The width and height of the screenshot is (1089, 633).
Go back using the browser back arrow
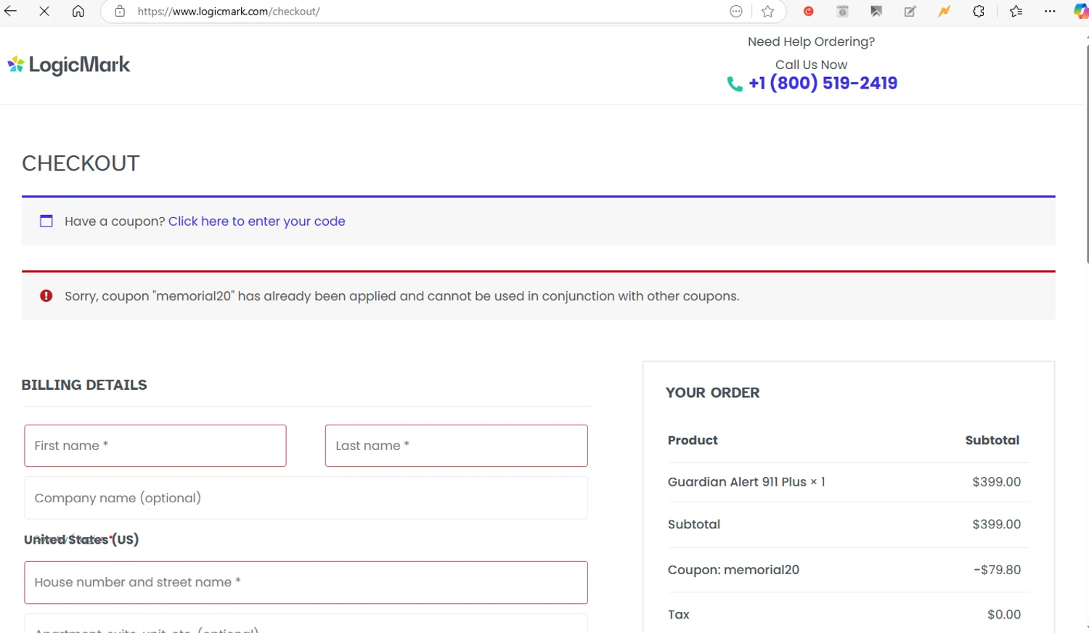[x=10, y=11]
